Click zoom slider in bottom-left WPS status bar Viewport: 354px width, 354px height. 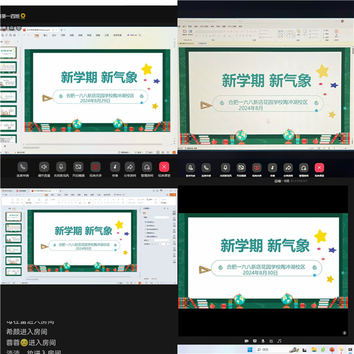coord(166,283)
